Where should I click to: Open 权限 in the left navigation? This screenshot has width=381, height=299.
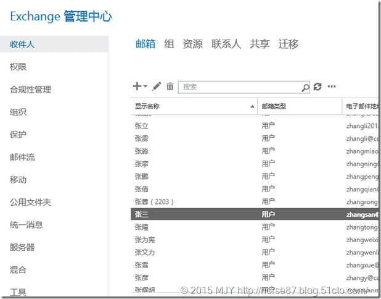click(18, 67)
